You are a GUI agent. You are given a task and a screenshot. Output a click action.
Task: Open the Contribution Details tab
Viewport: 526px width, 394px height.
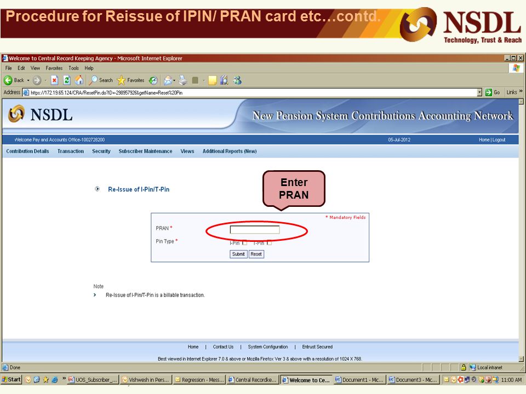27,151
